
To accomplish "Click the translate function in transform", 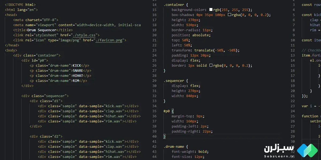I will [203, 50].
